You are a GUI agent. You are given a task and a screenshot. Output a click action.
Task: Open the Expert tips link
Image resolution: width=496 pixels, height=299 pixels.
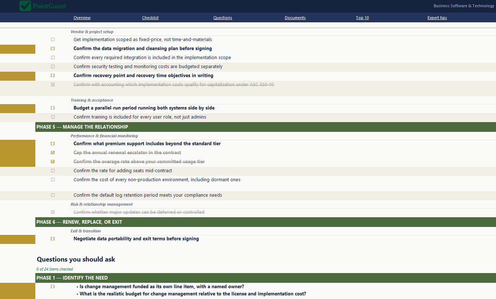437,18
